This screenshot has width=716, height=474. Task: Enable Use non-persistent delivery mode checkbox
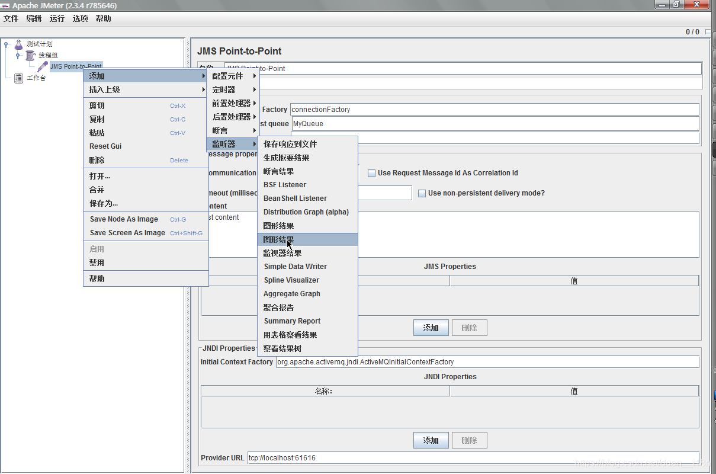click(422, 193)
